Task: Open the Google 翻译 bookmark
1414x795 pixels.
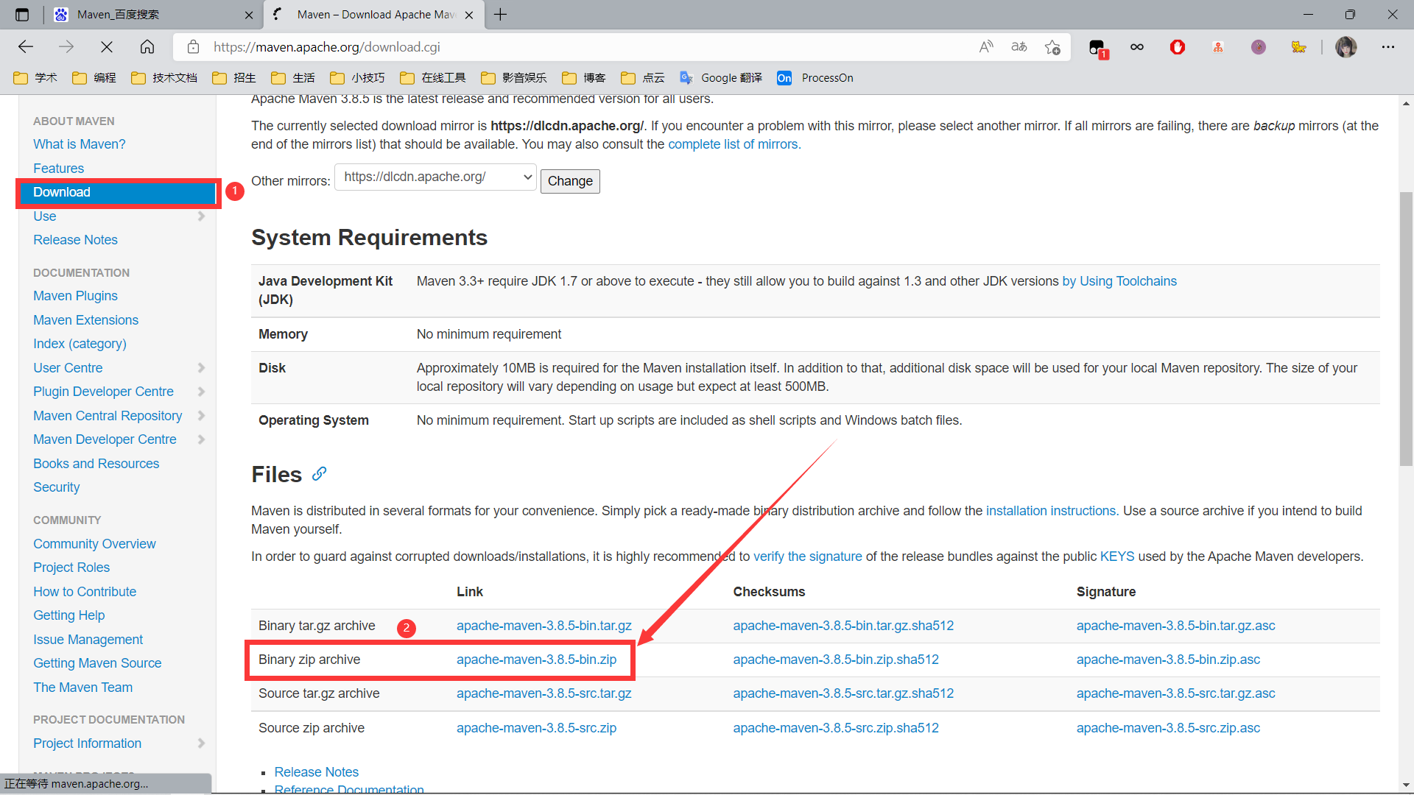Action: 721,78
